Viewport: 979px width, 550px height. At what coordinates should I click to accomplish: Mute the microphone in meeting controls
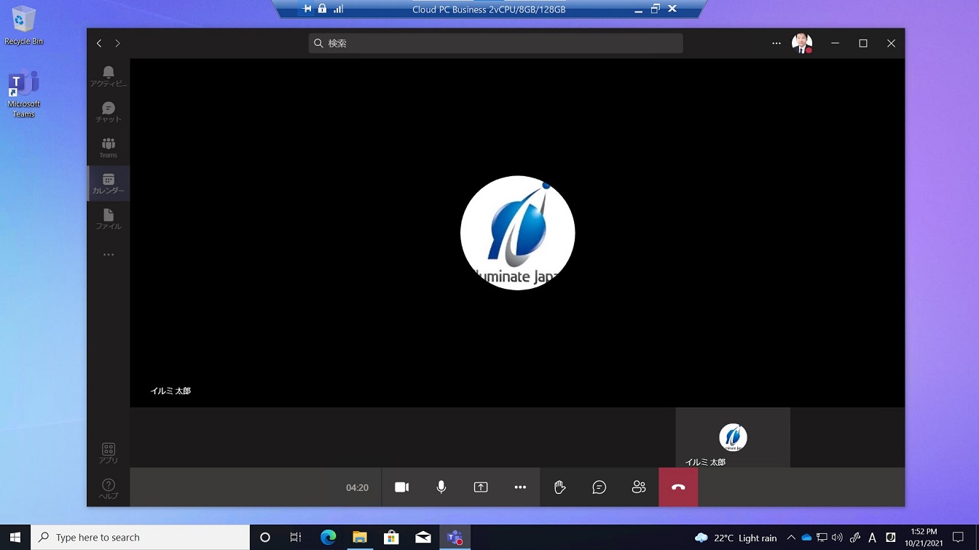(441, 487)
